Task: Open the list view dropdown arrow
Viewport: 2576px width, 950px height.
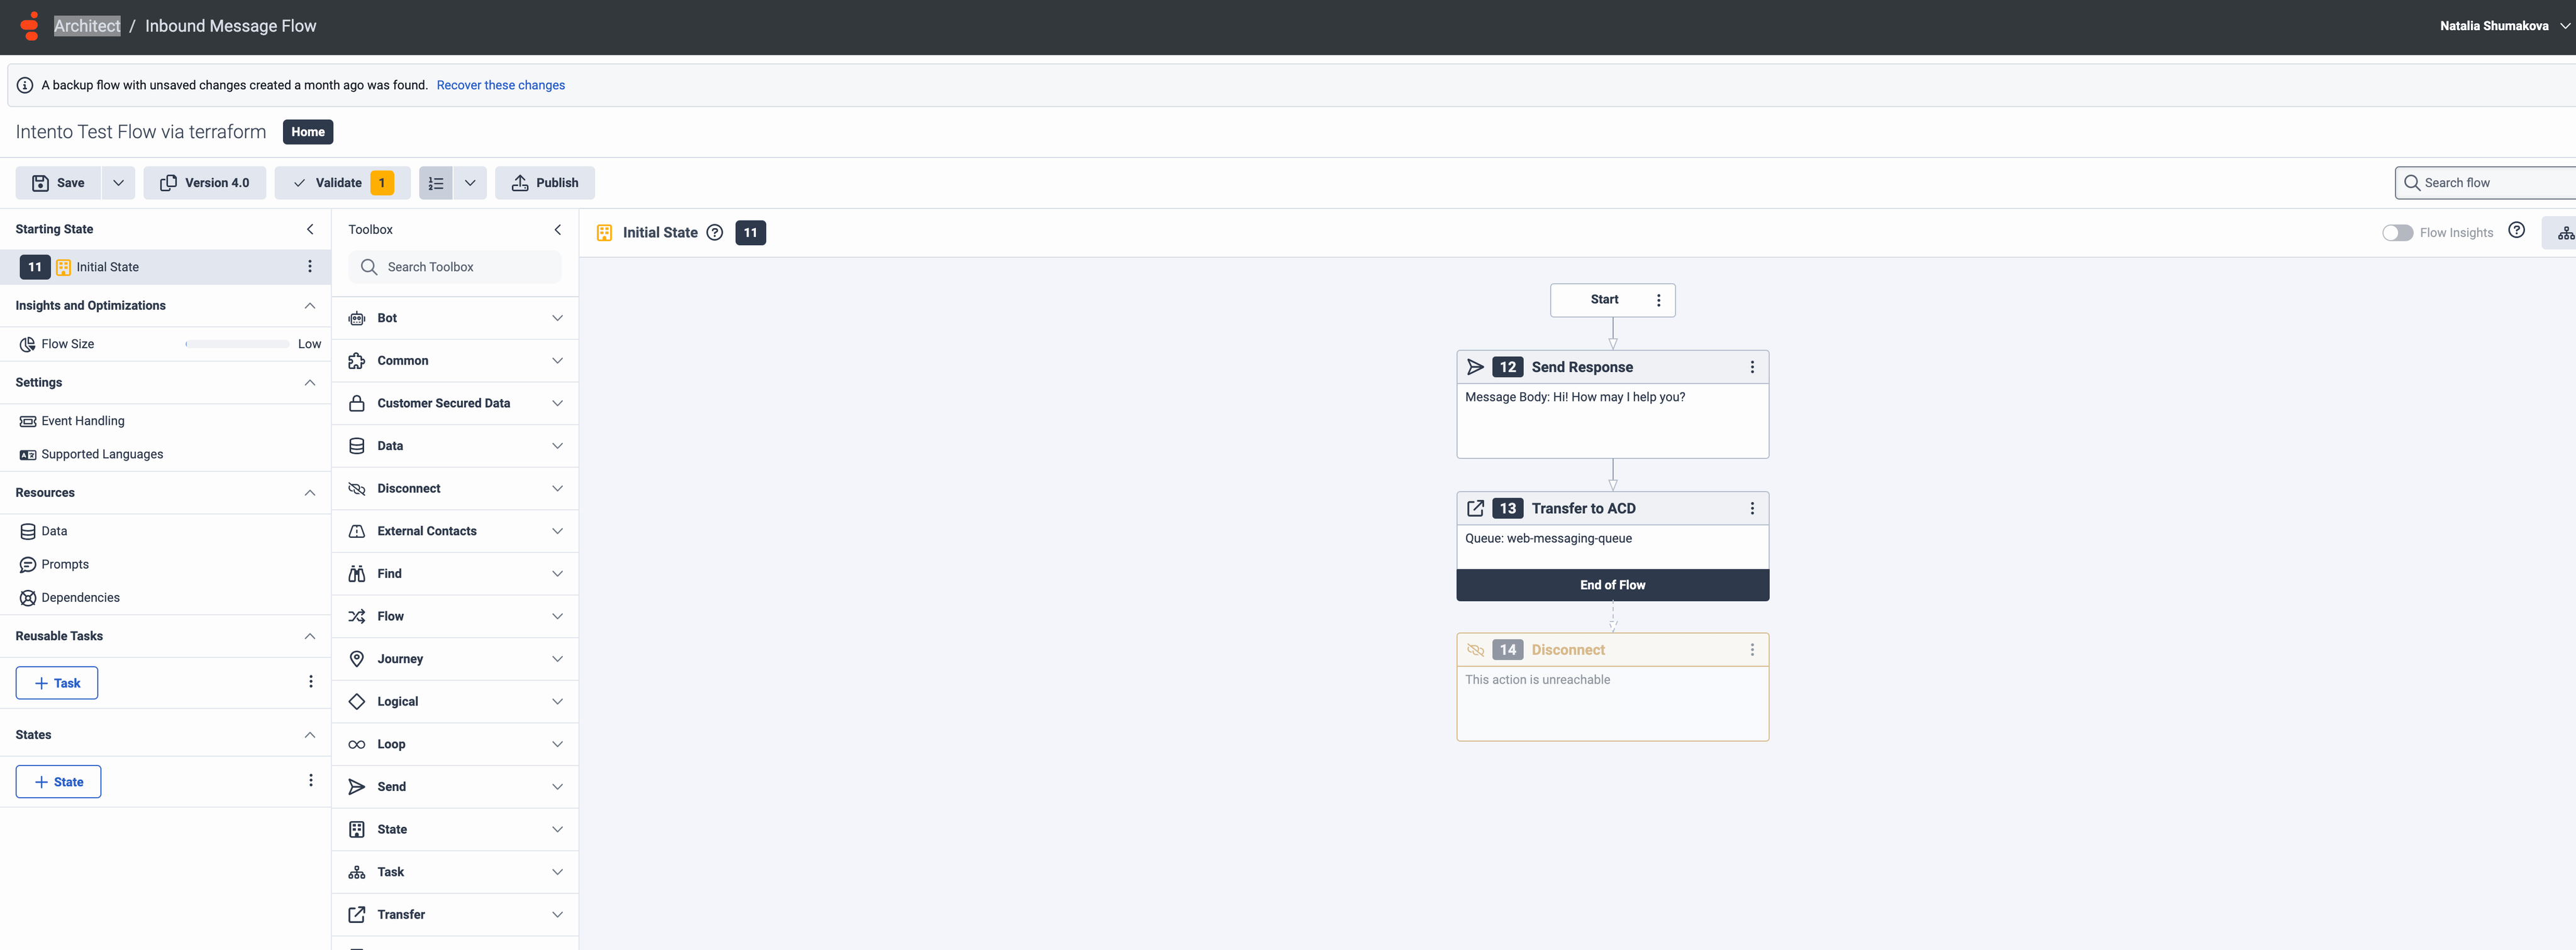Action: [x=470, y=183]
